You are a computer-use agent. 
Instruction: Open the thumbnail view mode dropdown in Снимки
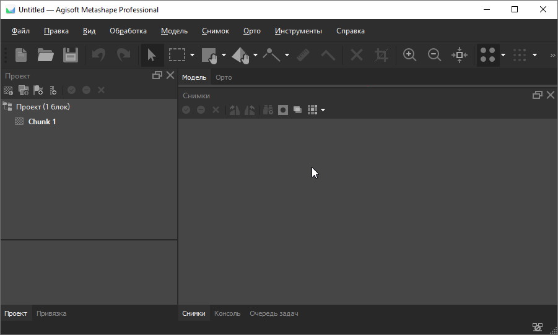coord(323,110)
